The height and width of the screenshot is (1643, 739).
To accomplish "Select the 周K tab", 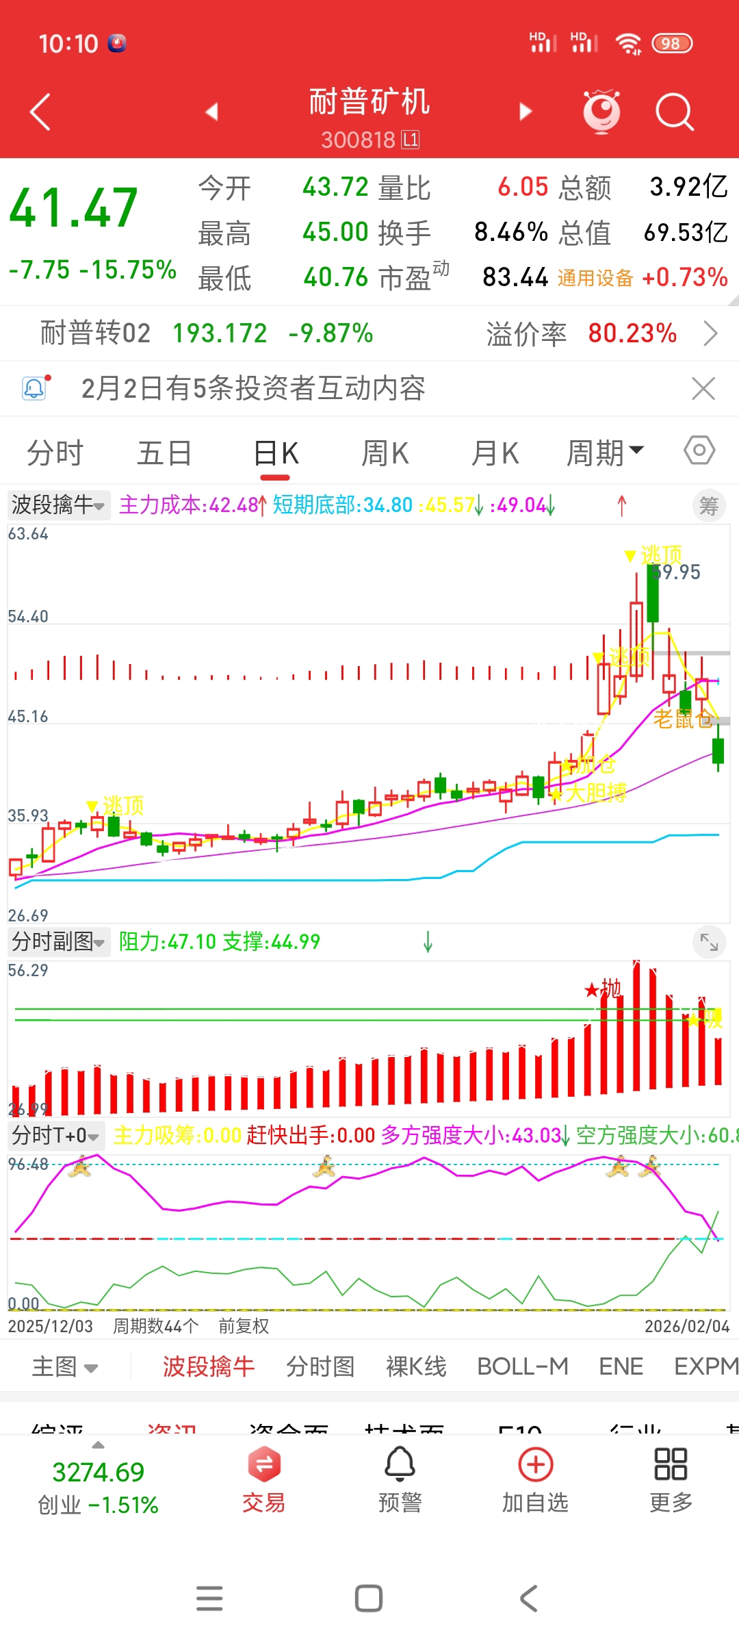I will tap(385, 453).
